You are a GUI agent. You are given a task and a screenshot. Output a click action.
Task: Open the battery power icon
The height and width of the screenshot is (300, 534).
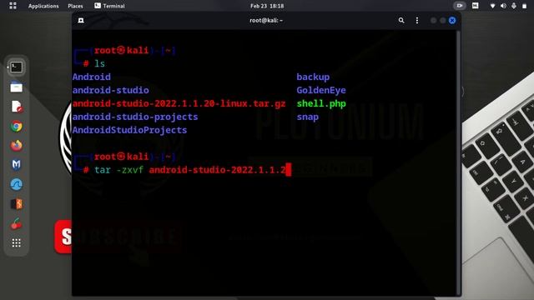(524, 6)
